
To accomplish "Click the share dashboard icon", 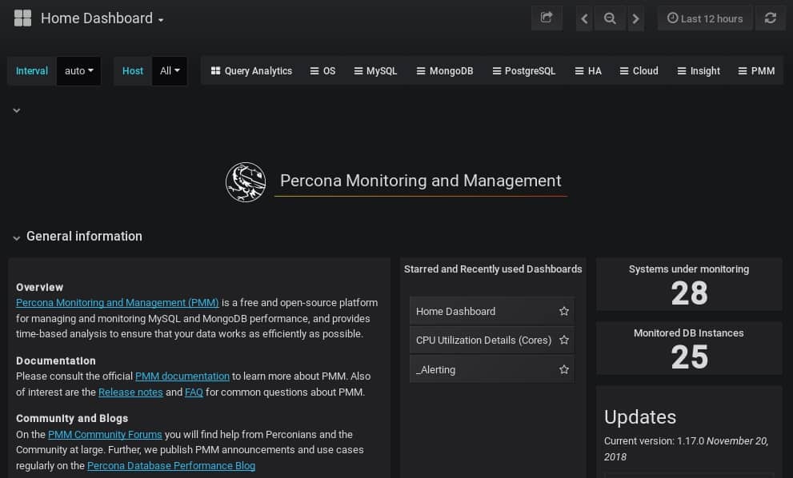I will [547, 18].
